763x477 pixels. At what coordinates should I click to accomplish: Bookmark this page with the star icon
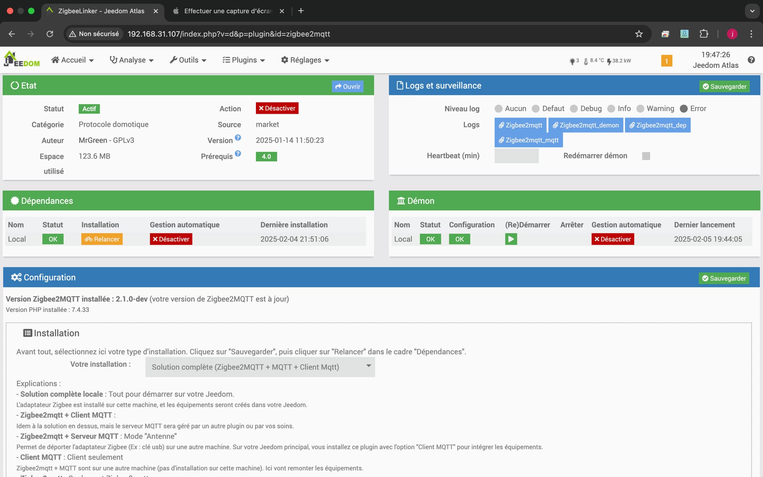(639, 34)
